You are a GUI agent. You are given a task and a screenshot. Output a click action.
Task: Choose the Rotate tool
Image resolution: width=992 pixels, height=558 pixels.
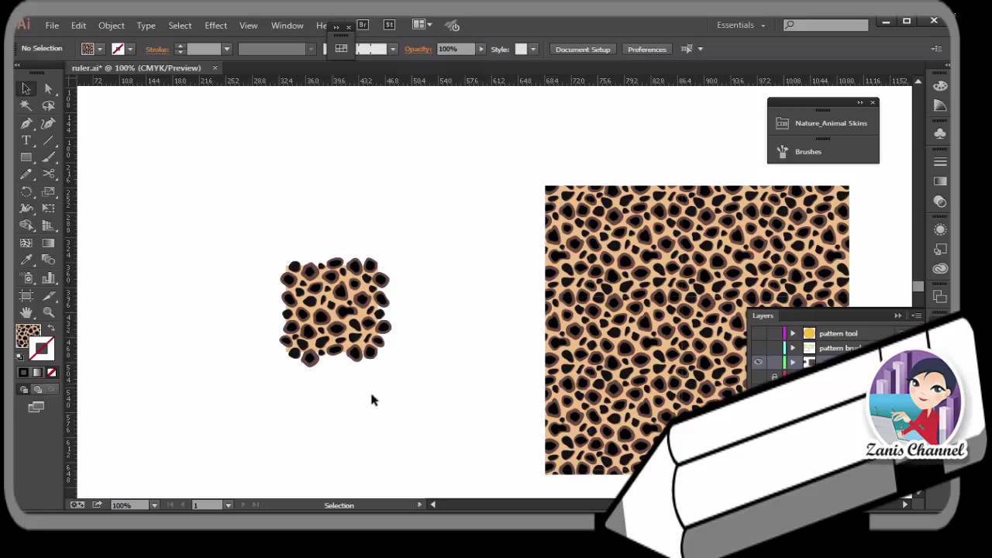(26, 191)
